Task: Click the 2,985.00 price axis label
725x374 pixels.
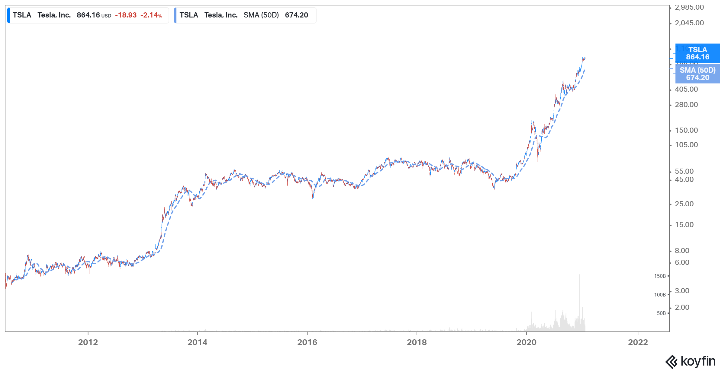Action: [689, 7]
